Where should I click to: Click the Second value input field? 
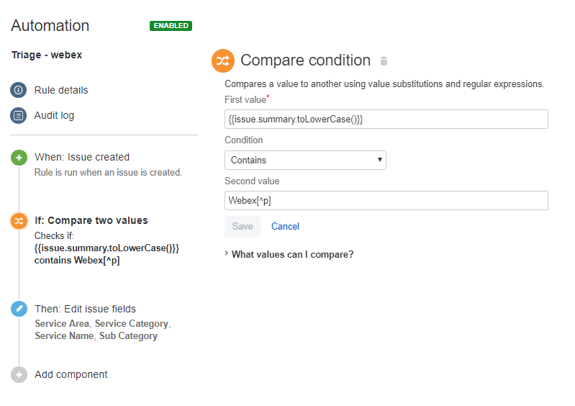click(x=386, y=200)
